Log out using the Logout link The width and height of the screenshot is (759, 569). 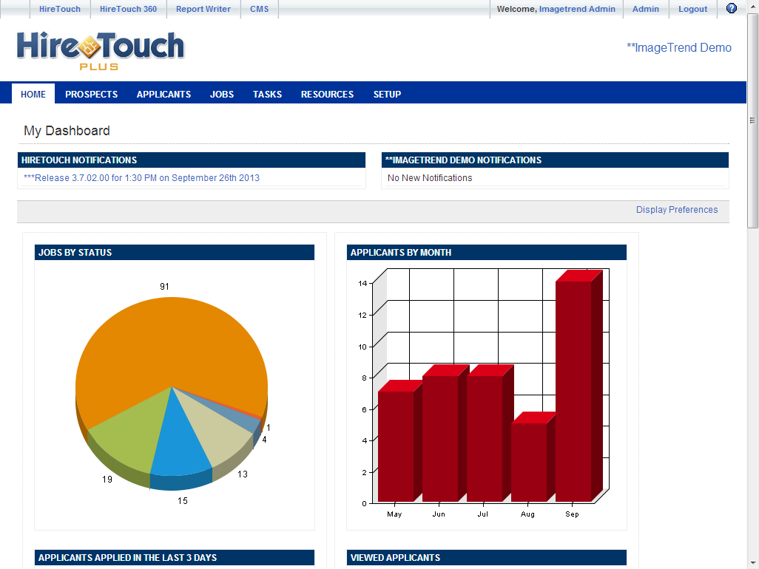pyautogui.click(x=692, y=8)
